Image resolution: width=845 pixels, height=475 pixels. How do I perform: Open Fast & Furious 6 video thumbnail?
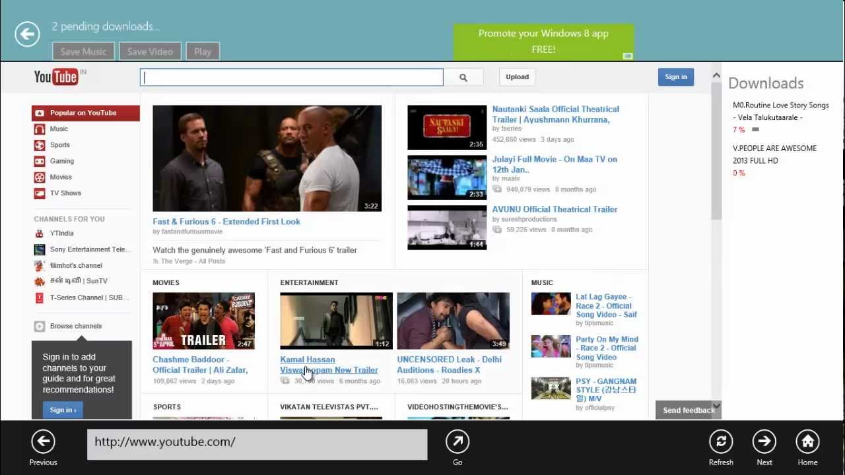[267, 158]
